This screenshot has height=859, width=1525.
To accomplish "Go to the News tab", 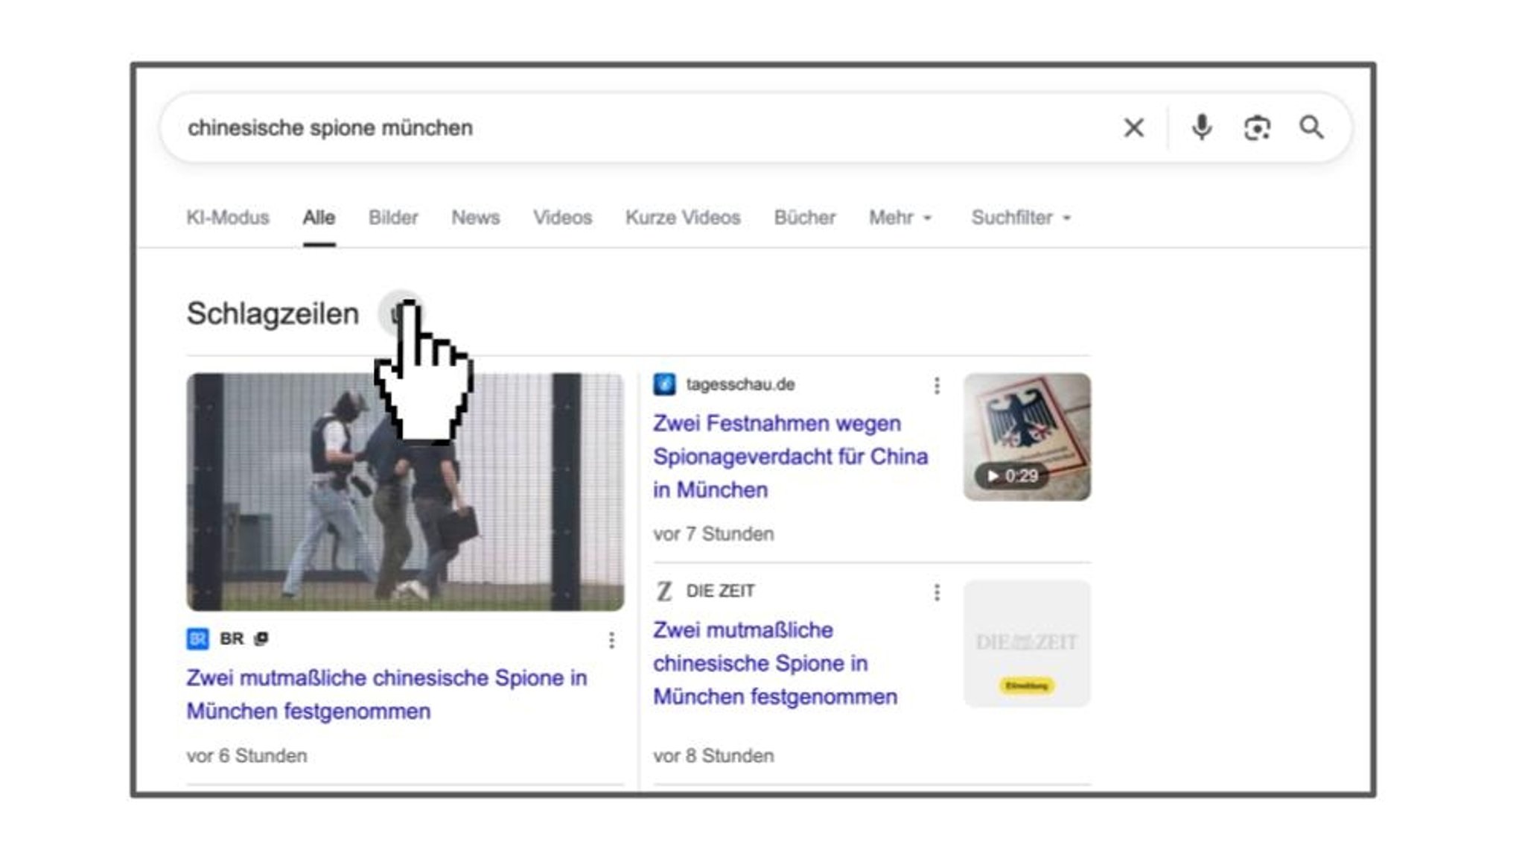I will pos(475,218).
